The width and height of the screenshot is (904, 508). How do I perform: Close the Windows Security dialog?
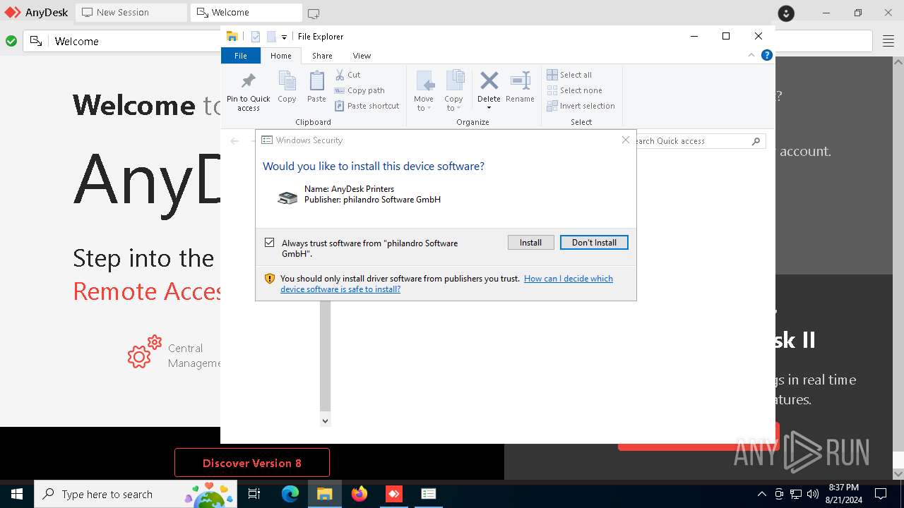(625, 140)
